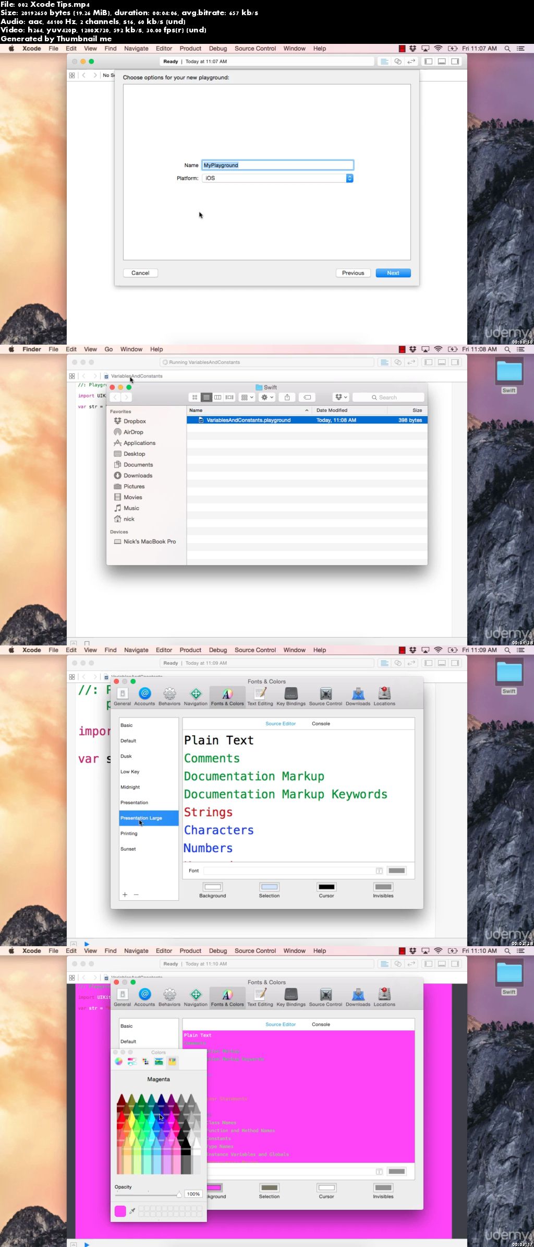The height and width of the screenshot is (1247, 534).
Task: Switch Finder to list view
Action: (x=207, y=397)
